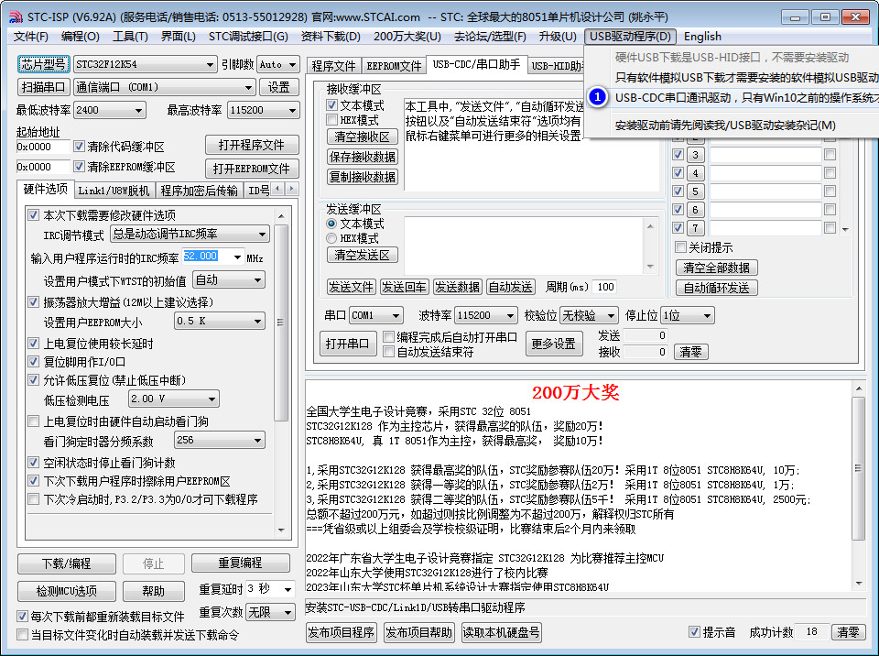Screen dimensions: 879x656
Task: Click the STC-ISP application icon in title bar
Action: pyautogui.click(x=16, y=16)
